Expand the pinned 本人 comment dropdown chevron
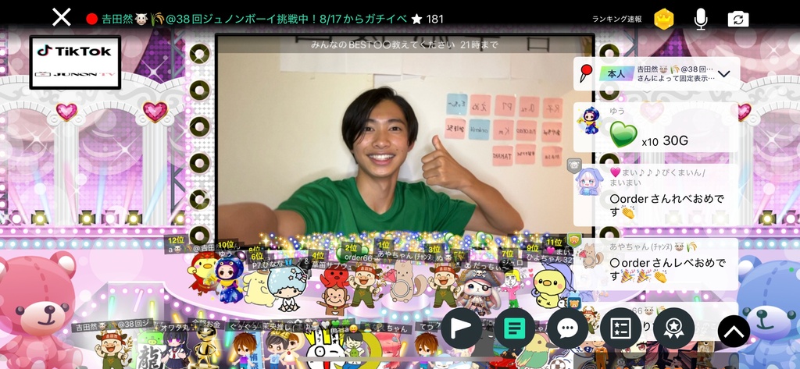This screenshot has width=800, height=369. coord(724,74)
